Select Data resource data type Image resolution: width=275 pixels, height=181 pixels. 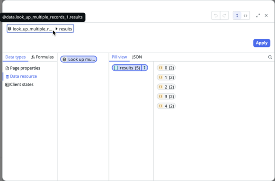point(21,76)
